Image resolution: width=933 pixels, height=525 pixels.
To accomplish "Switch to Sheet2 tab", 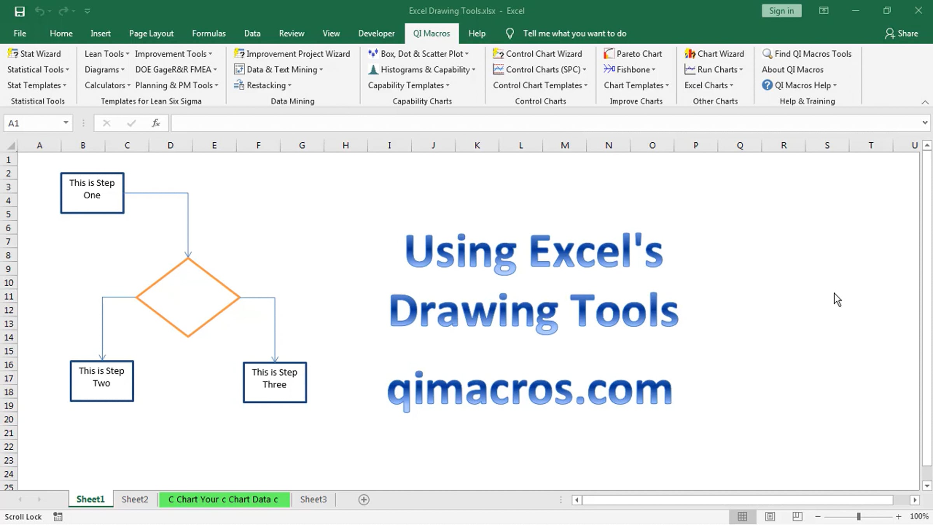I will [x=135, y=499].
